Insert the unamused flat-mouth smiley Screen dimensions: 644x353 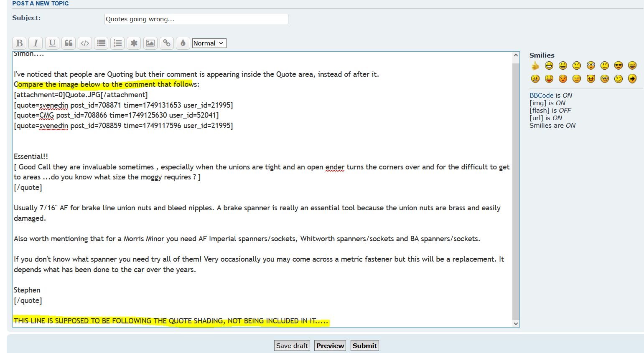[x=577, y=78]
